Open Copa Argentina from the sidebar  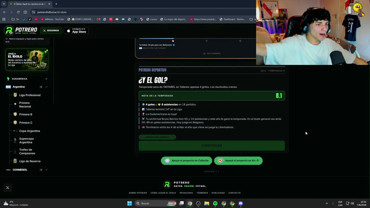pos(29,131)
